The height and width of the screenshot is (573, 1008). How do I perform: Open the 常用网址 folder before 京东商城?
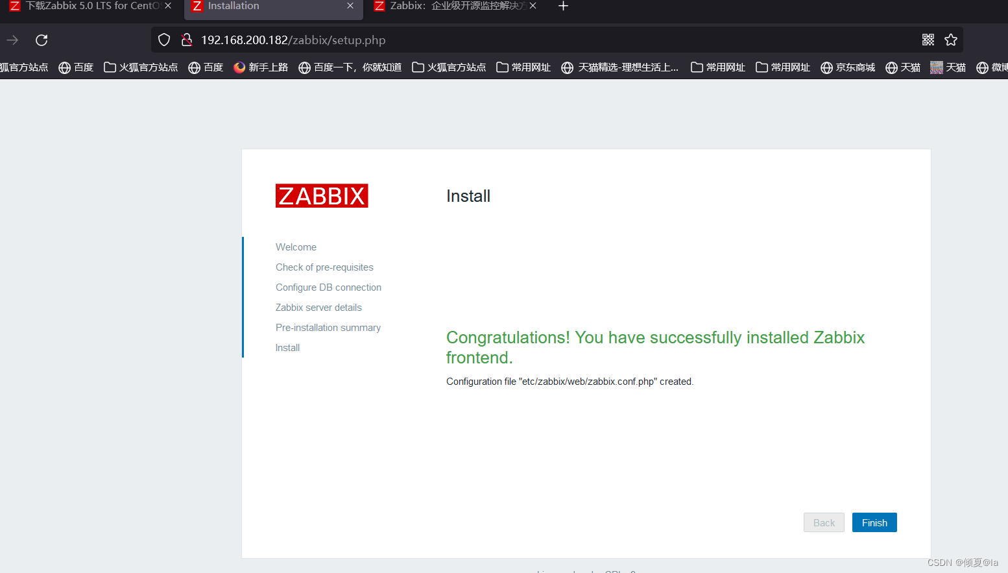coord(783,67)
